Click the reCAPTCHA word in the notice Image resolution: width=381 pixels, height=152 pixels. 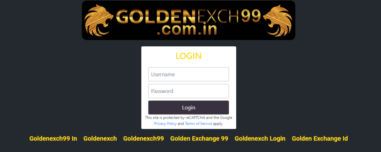[196, 118]
